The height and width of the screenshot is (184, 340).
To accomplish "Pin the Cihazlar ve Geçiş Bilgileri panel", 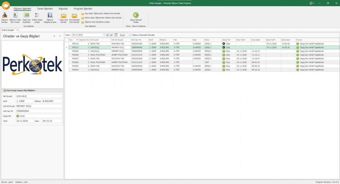I will pos(54,36).
